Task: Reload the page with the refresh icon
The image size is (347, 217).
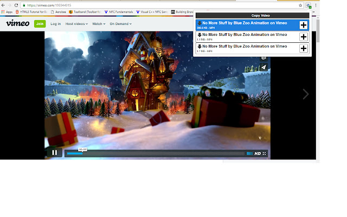Action: click(16, 5)
